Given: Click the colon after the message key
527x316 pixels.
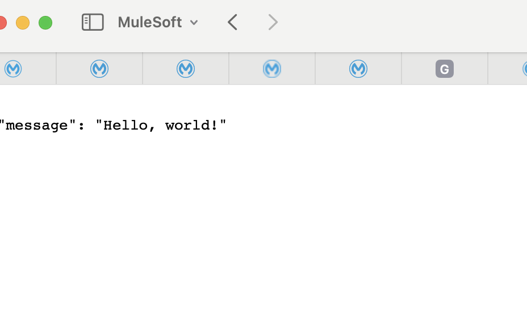Looking at the screenshot, I should pyautogui.click(x=82, y=126).
